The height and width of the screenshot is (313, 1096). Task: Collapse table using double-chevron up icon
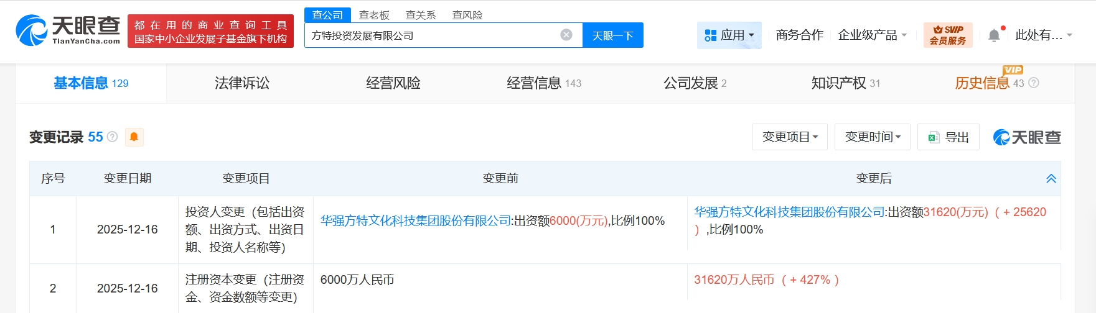click(1051, 179)
